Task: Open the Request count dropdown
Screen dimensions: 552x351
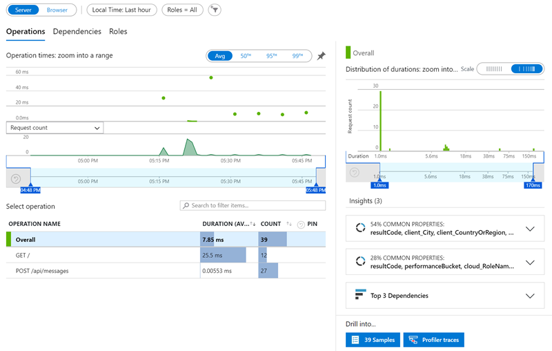Action: pos(55,128)
